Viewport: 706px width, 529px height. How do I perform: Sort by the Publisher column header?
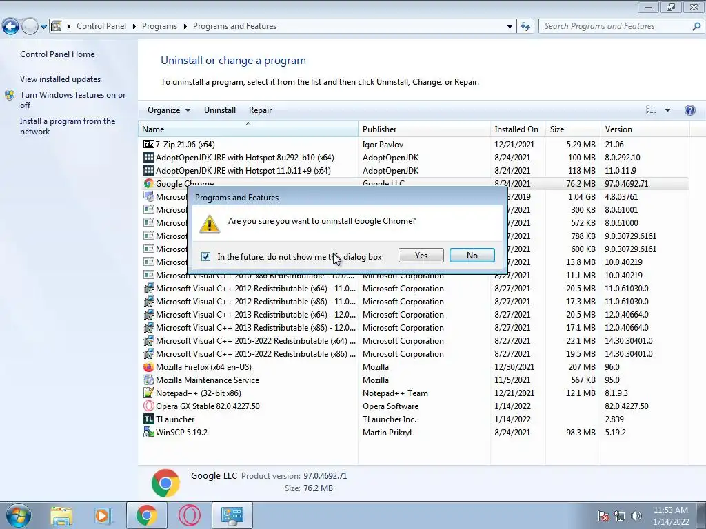[x=424, y=129]
